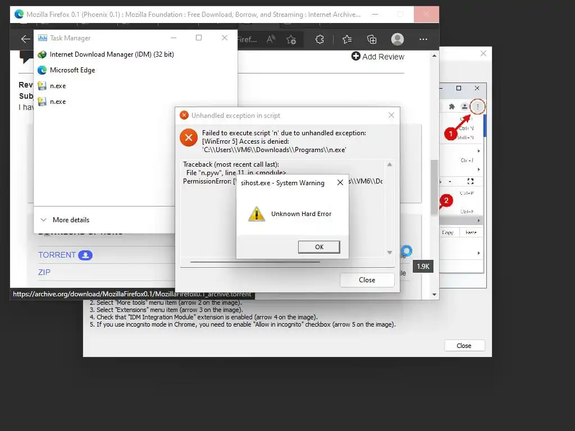
Task: Select Internet Download Manager in Task Manager
Action: pos(136,54)
